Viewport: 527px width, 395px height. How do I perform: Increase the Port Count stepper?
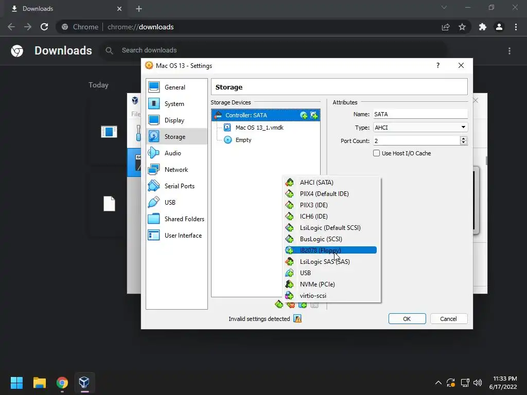[x=464, y=138]
